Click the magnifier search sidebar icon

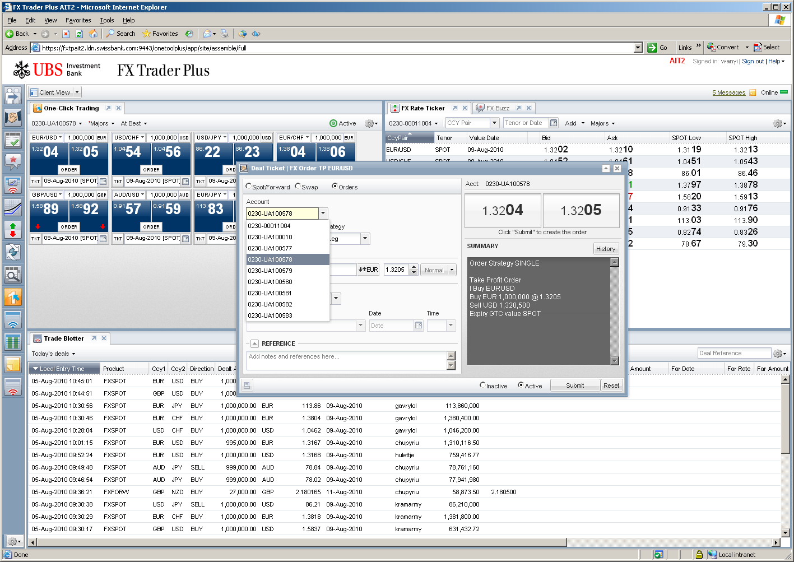(12, 274)
